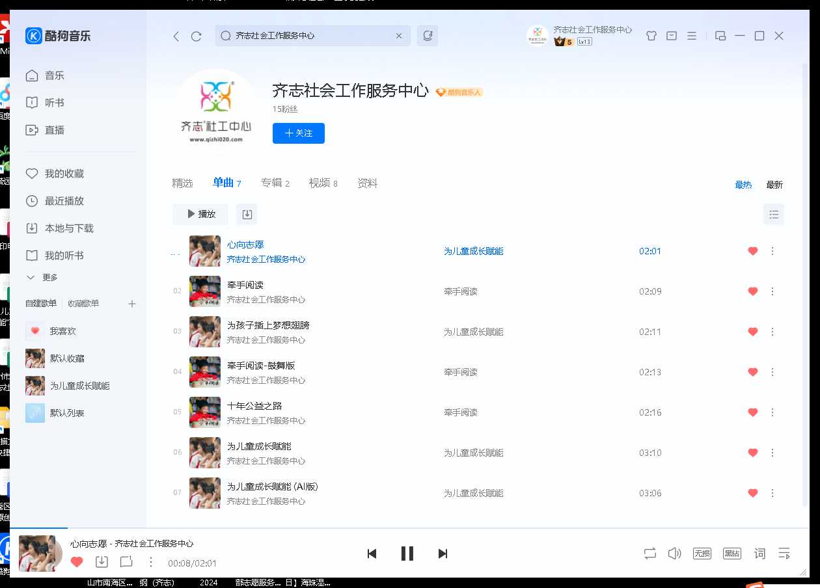
Task: Open 本地与下载 in the sidebar
Action: coord(60,228)
